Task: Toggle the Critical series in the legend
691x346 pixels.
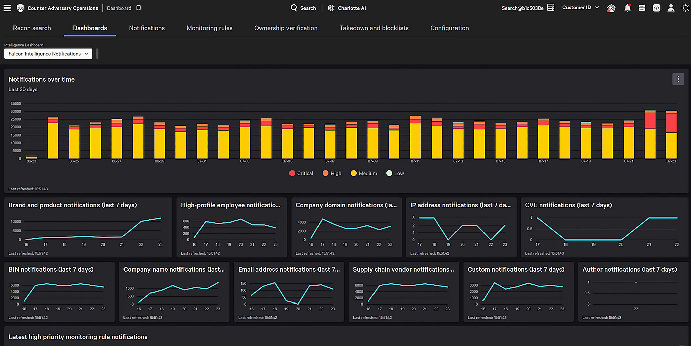Action: click(301, 173)
